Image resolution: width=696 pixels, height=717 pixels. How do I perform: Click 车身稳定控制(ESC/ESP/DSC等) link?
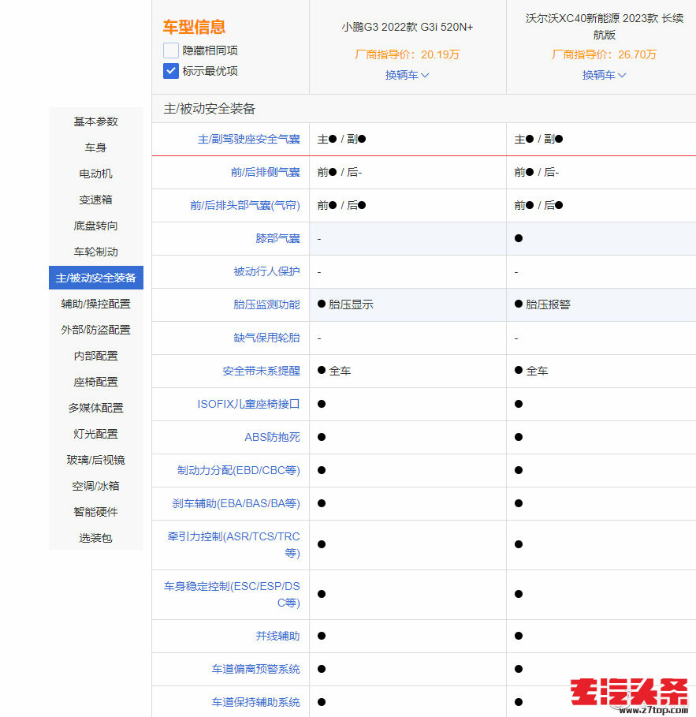tap(233, 595)
